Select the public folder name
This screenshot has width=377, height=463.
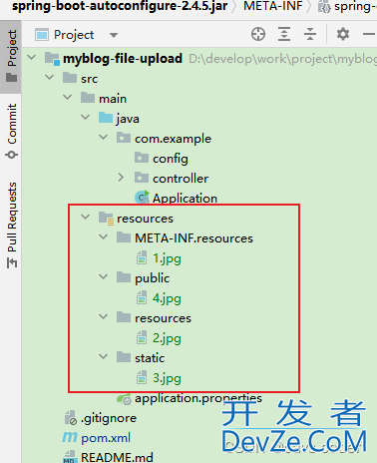point(153,278)
